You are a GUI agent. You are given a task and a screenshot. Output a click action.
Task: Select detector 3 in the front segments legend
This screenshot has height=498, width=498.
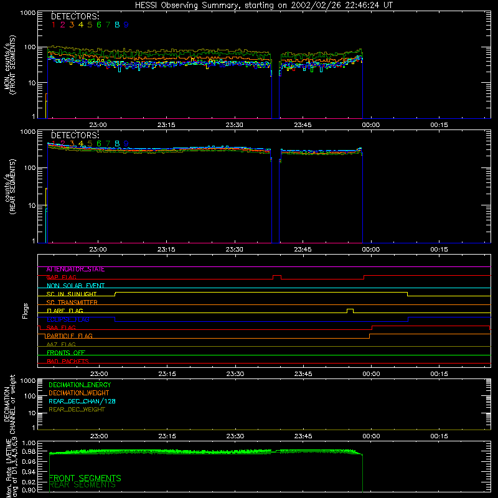(x=72, y=25)
